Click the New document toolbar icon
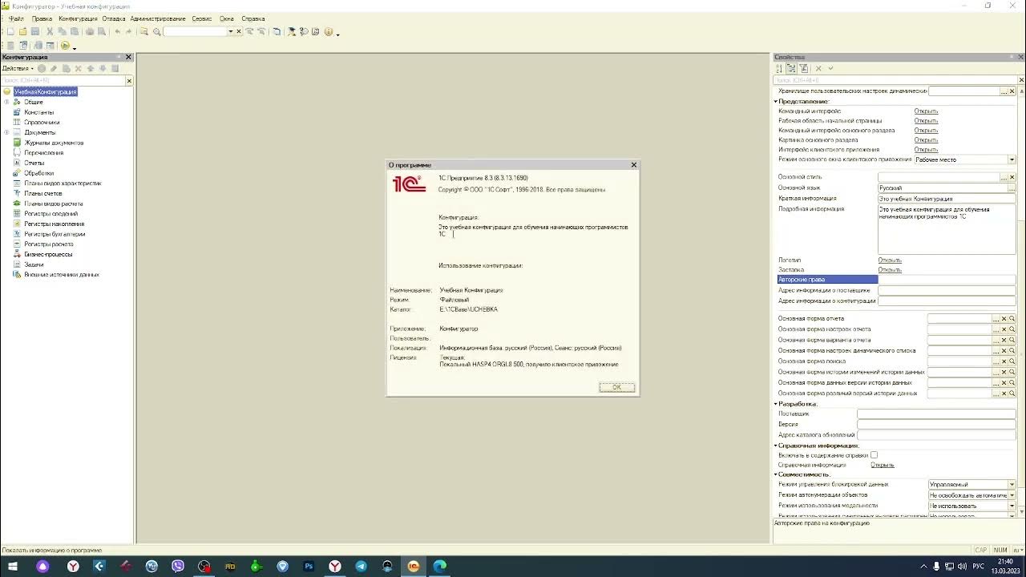Screen dimensions: 1026x577 10,31
